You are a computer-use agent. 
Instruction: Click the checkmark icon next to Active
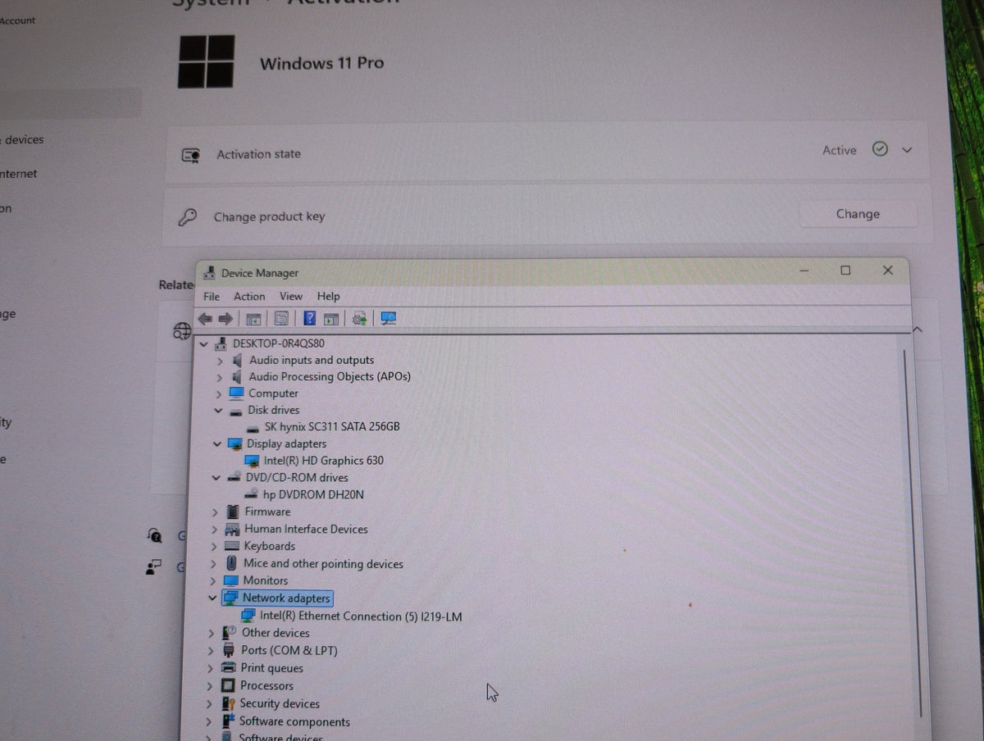tap(880, 149)
